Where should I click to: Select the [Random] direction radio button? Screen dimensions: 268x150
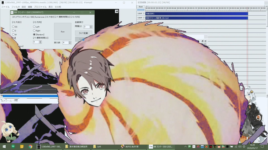(x=34, y=34)
